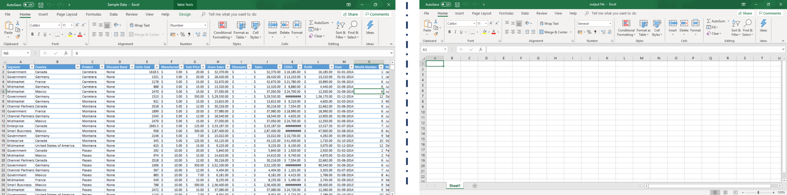
Task: Open Design tab in Sample Data window
Action: click(x=185, y=14)
